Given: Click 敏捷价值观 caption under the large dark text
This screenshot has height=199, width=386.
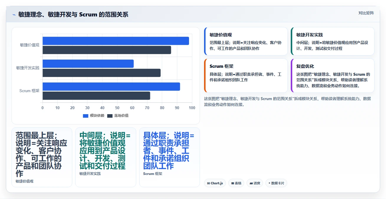Looking at the screenshot, I should [x=24, y=181].
